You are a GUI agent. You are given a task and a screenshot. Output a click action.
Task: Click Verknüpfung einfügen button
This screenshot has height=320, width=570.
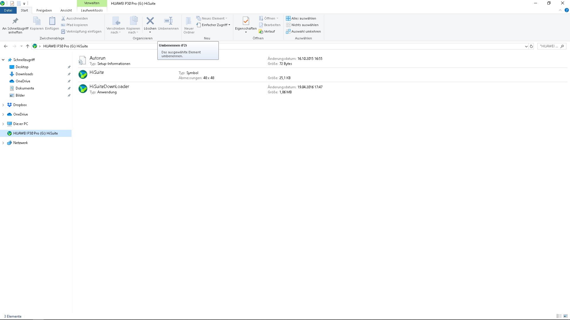[81, 31]
